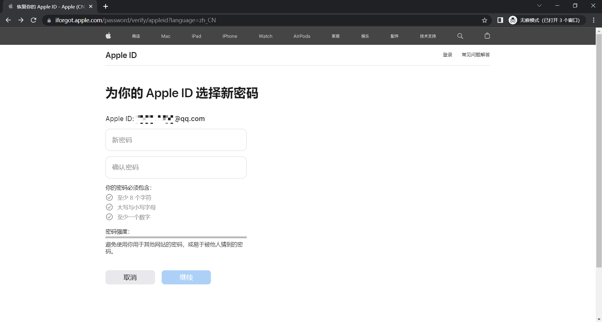The height and width of the screenshot is (322, 602).
Task: Open a new browser tab
Action: 105,6
